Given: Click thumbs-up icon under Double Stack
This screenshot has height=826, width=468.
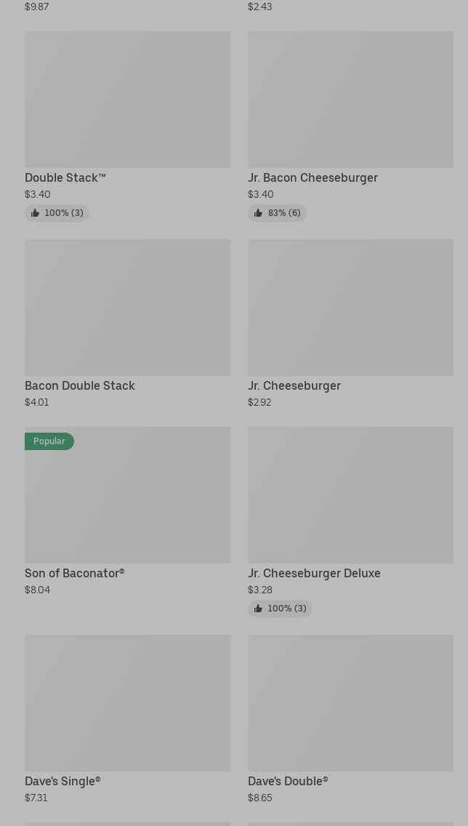Looking at the screenshot, I should (x=35, y=213).
